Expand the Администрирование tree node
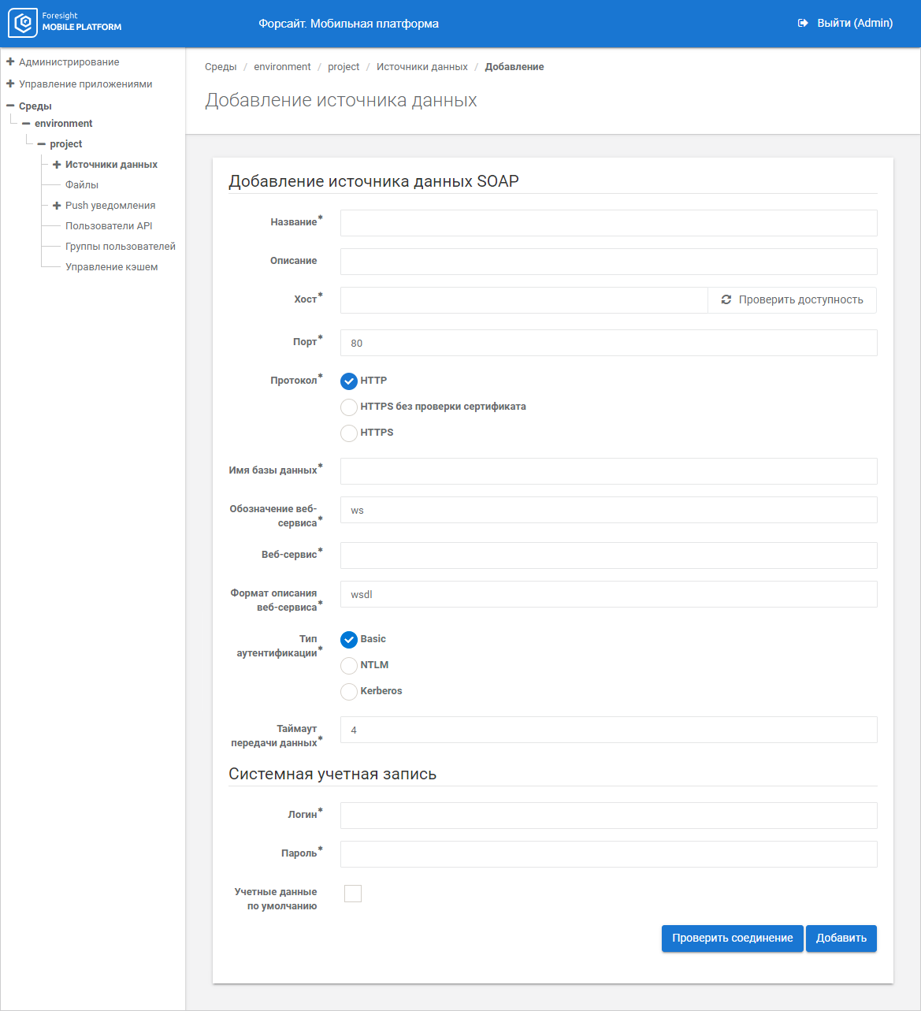921x1011 pixels. (x=10, y=62)
